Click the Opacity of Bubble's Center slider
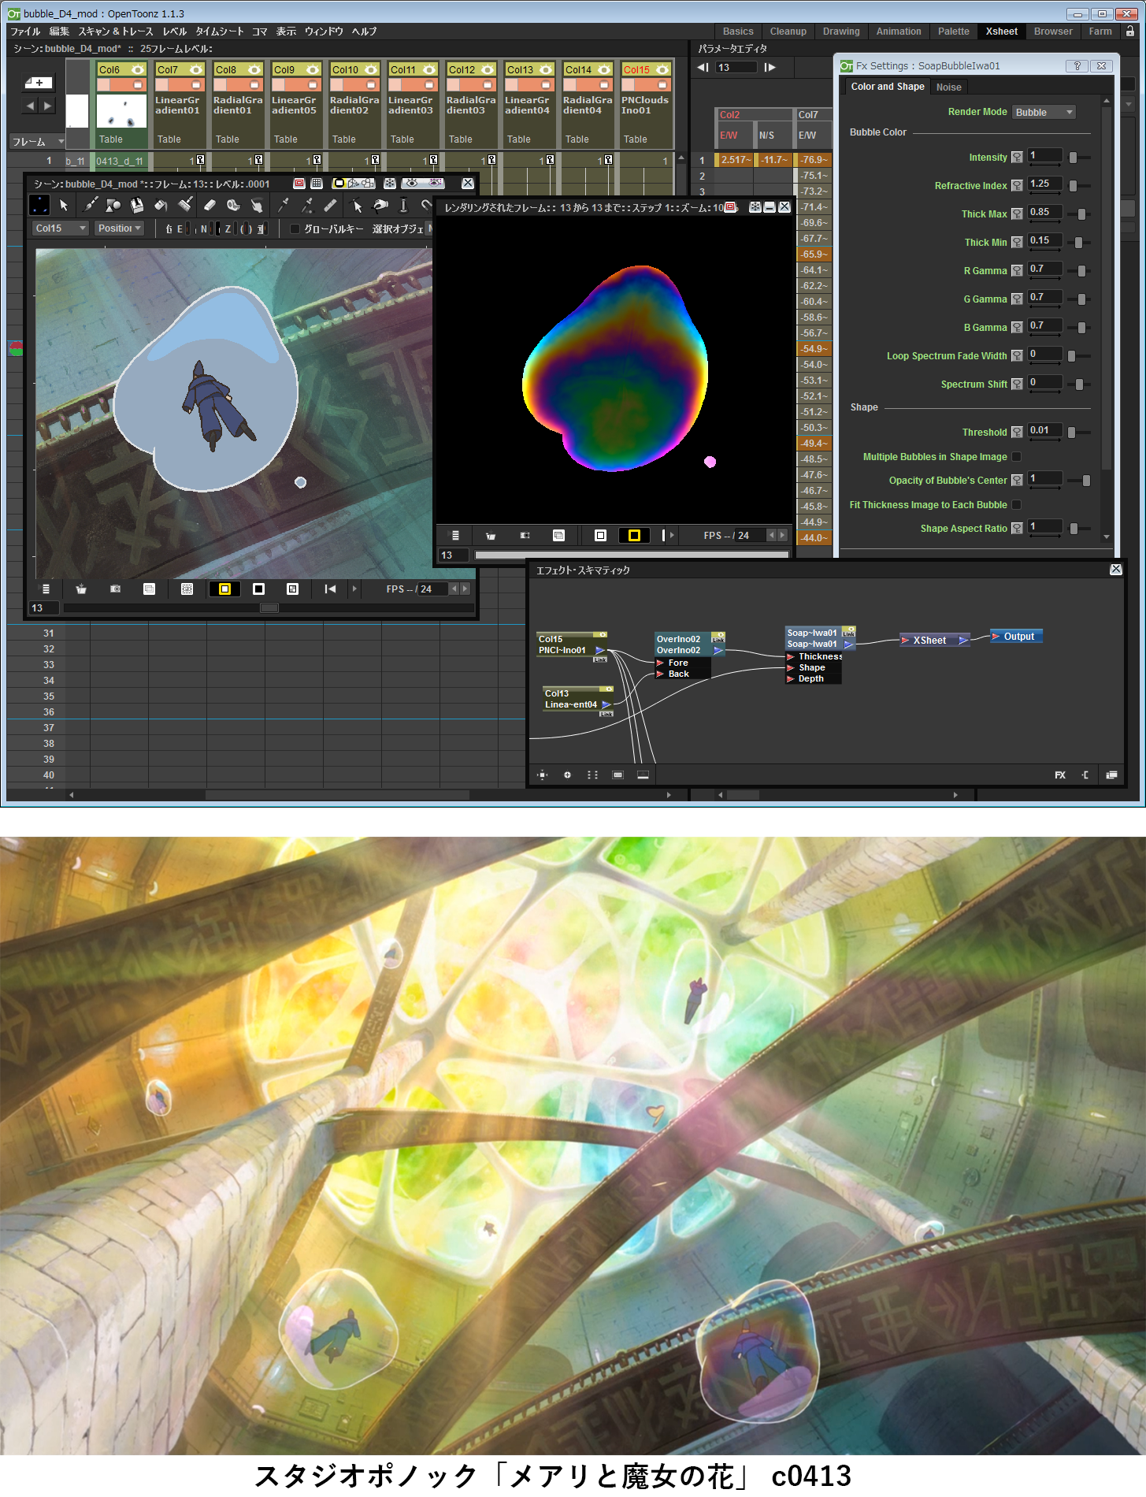Image resolution: width=1146 pixels, height=1497 pixels. pyautogui.click(x=1086, y=481)
